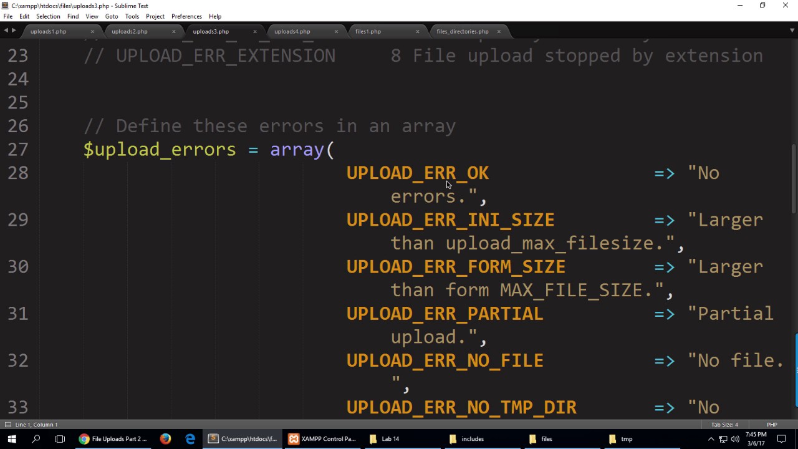Open the Edit menu
This screenshot has height=449, width=798.
tap(24, 16)
